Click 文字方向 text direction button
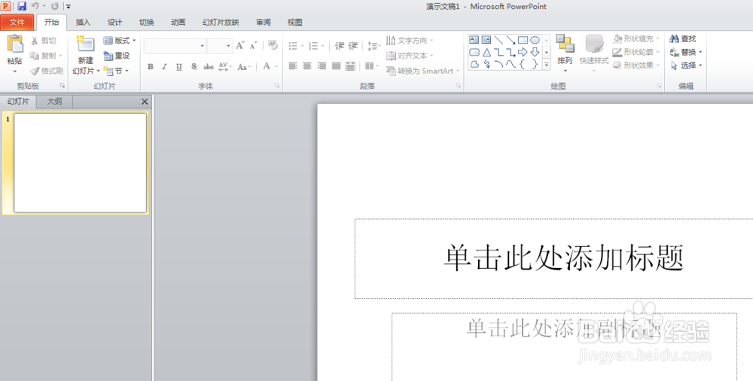The image size is (753, 381). point(410,41)
